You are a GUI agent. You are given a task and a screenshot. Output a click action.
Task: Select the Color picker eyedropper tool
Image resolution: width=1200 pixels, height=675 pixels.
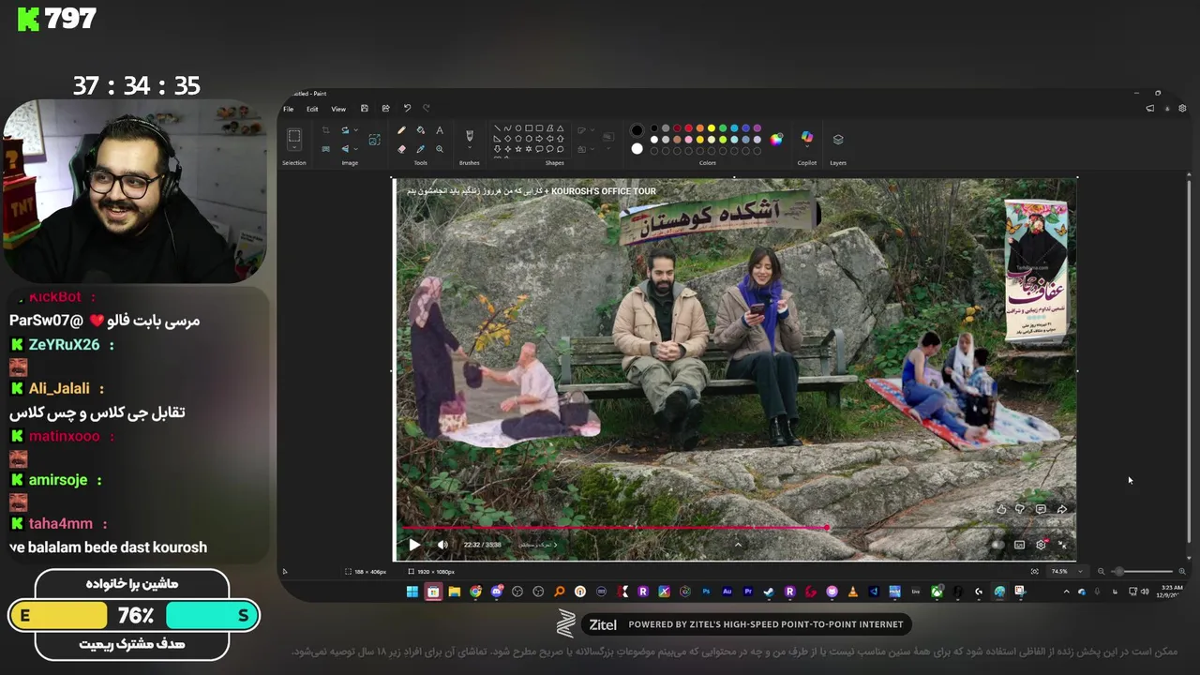pos(420,149)
